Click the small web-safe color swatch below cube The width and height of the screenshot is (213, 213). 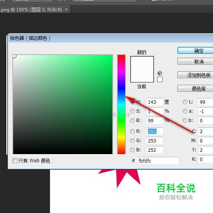pyautogui.click(x=160, y=79)
